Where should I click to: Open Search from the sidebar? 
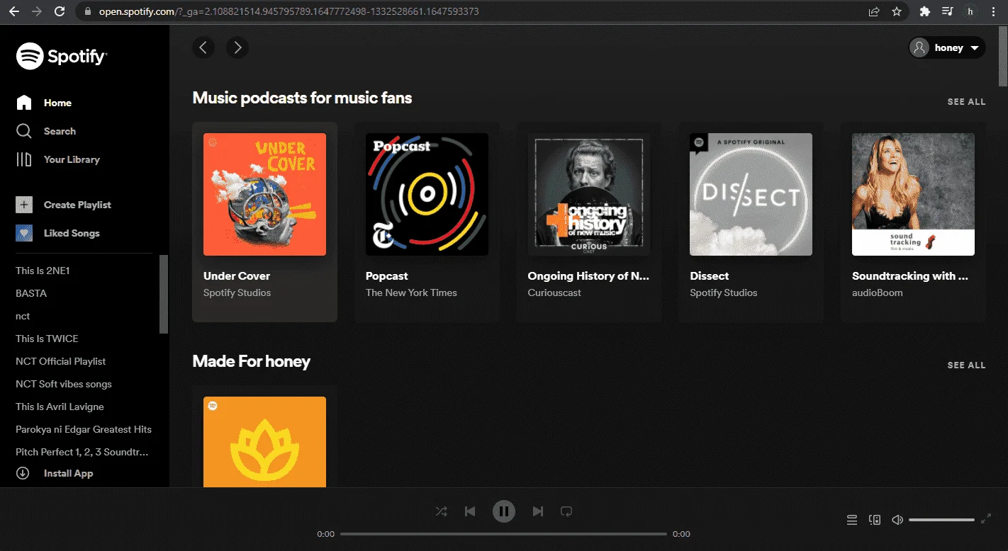(46, 131)
